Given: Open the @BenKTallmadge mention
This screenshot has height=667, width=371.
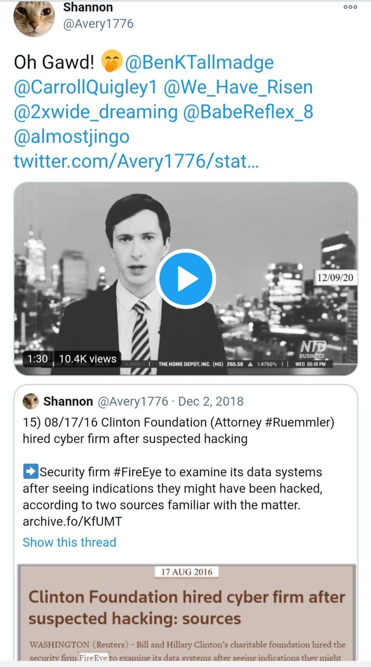Looking at the screenshot, I should coord(199,62).
